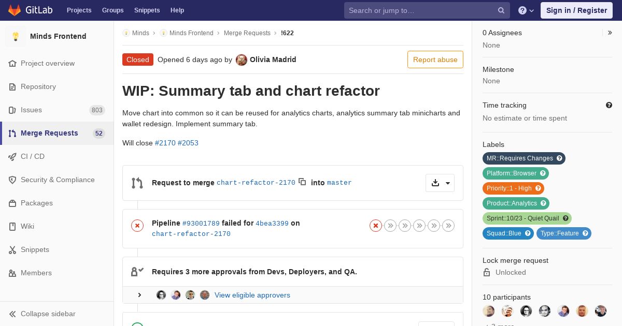Open Wiki in sidebar
This screenshot has width=622, height=326.
tap(57, 226)
